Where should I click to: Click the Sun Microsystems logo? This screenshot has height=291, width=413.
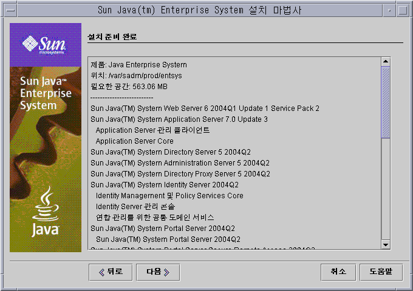pos(44,45)
